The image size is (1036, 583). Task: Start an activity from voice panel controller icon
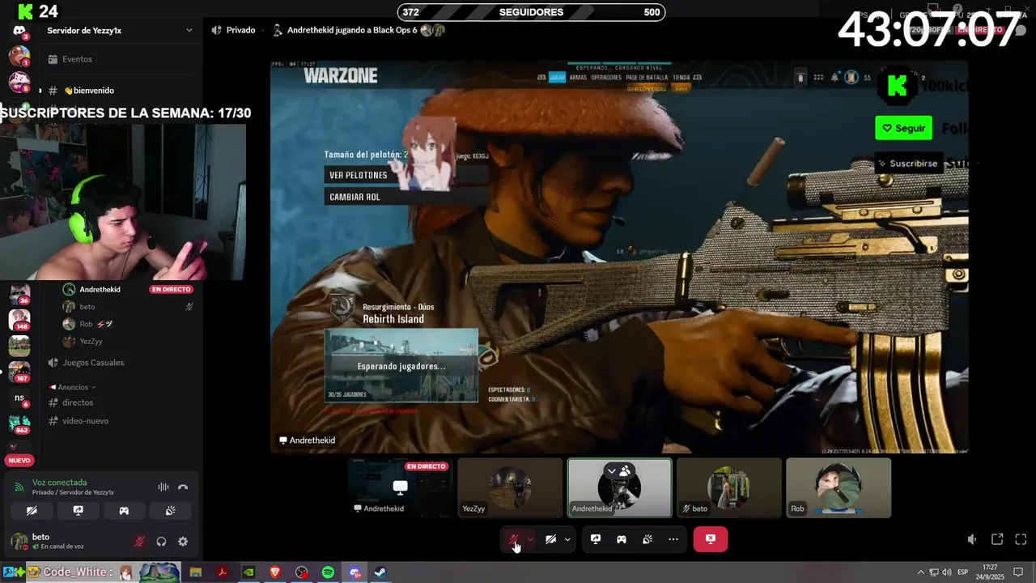(x=124, y=511)
